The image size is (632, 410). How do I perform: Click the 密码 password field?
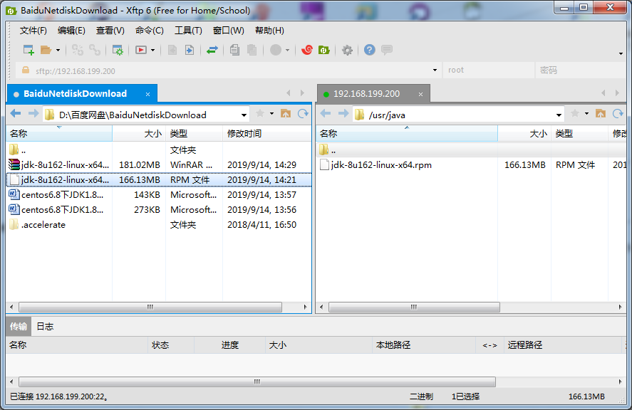(x=581, y=70)
